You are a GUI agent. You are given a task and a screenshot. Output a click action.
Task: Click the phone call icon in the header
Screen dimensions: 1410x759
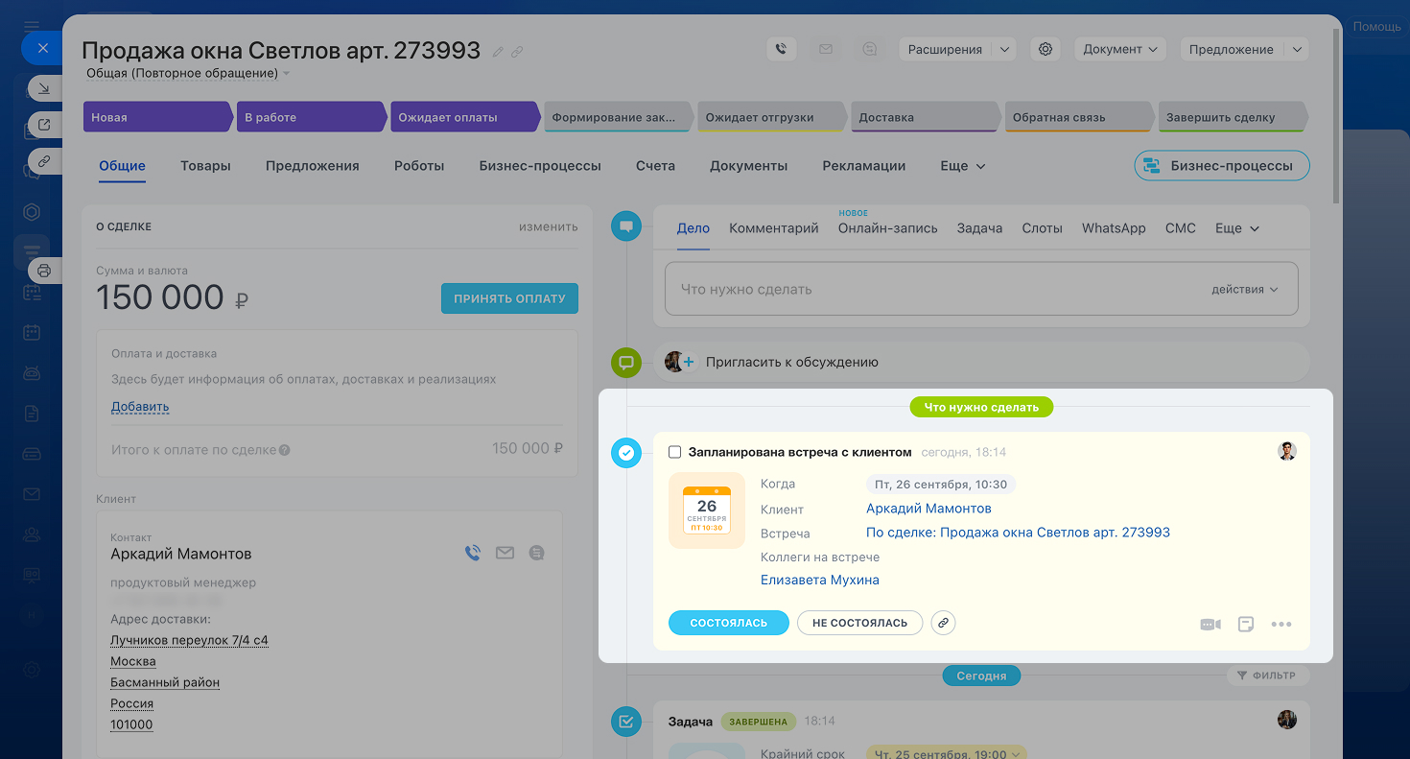pyautogui.click(x=781, y=49)
